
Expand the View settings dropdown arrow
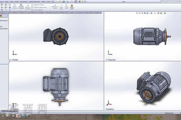[167, 13]
